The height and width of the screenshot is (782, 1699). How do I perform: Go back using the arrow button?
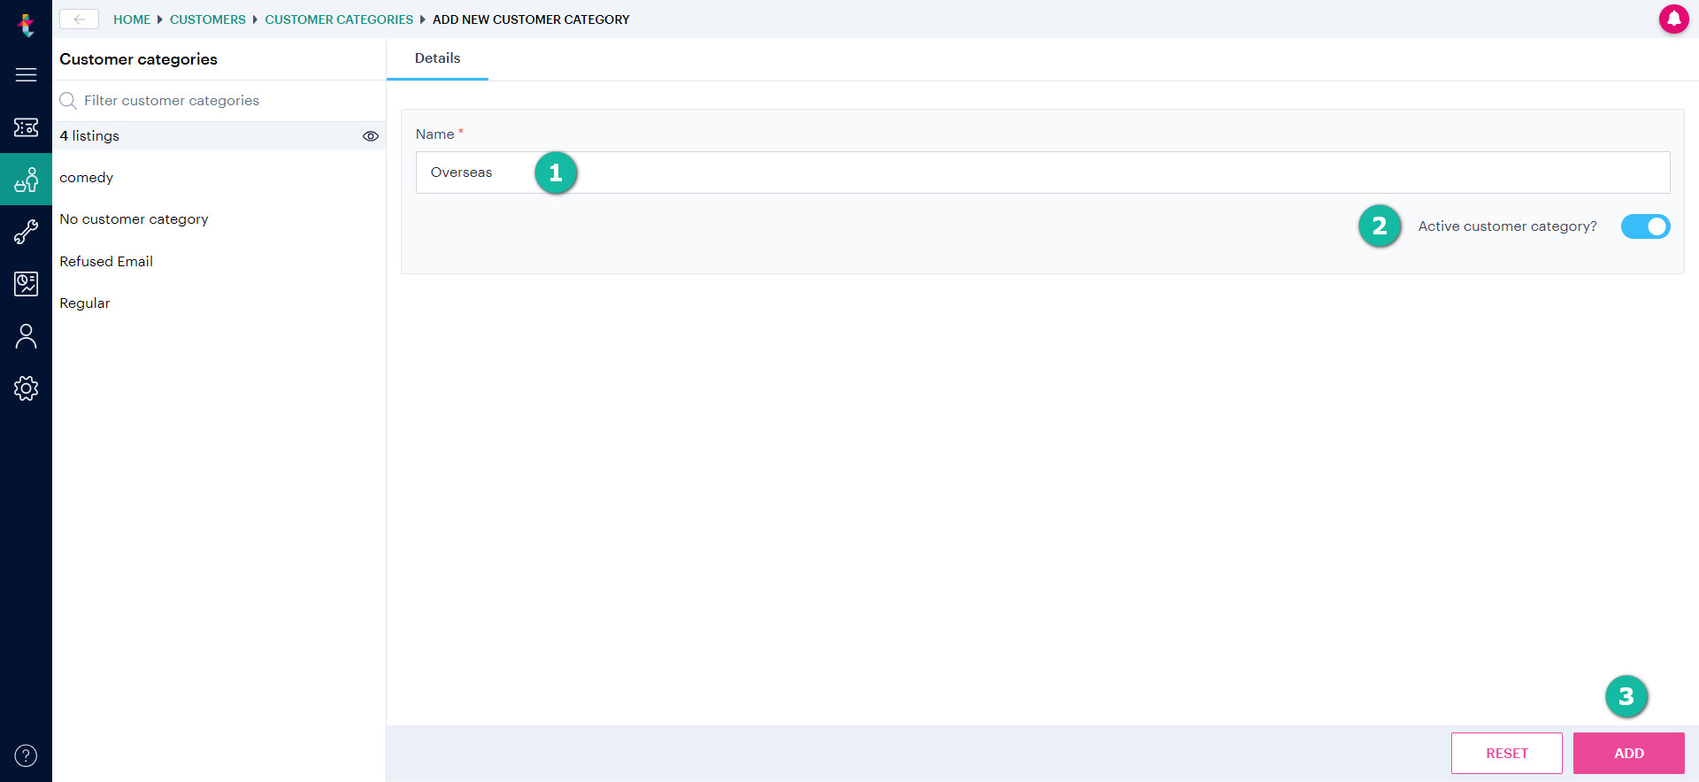[x=80, y=19]
